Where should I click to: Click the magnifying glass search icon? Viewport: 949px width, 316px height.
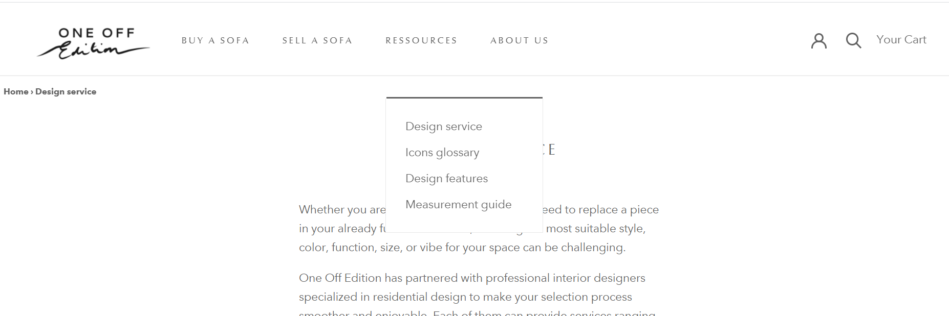(x=853, y=40)
